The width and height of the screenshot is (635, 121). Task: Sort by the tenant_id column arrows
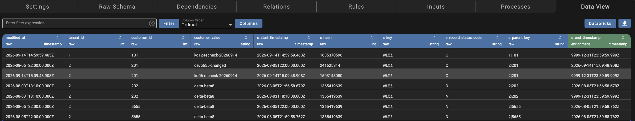(x=120, y=38)
